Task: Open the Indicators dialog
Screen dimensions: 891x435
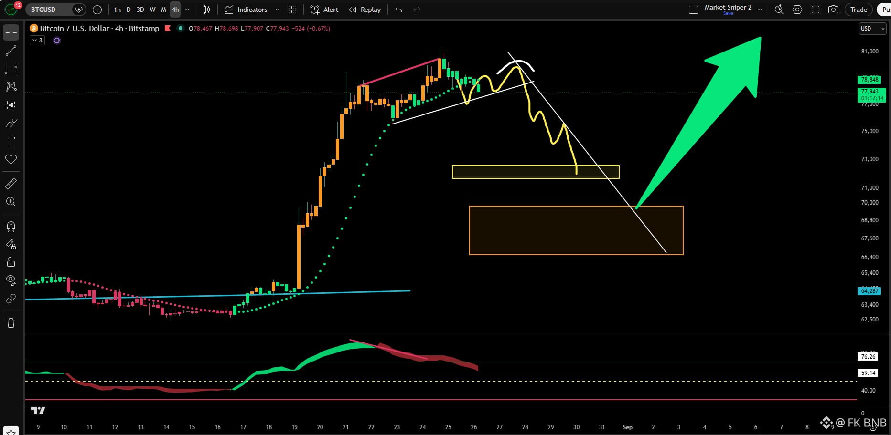Action: [x=246, y=10]
